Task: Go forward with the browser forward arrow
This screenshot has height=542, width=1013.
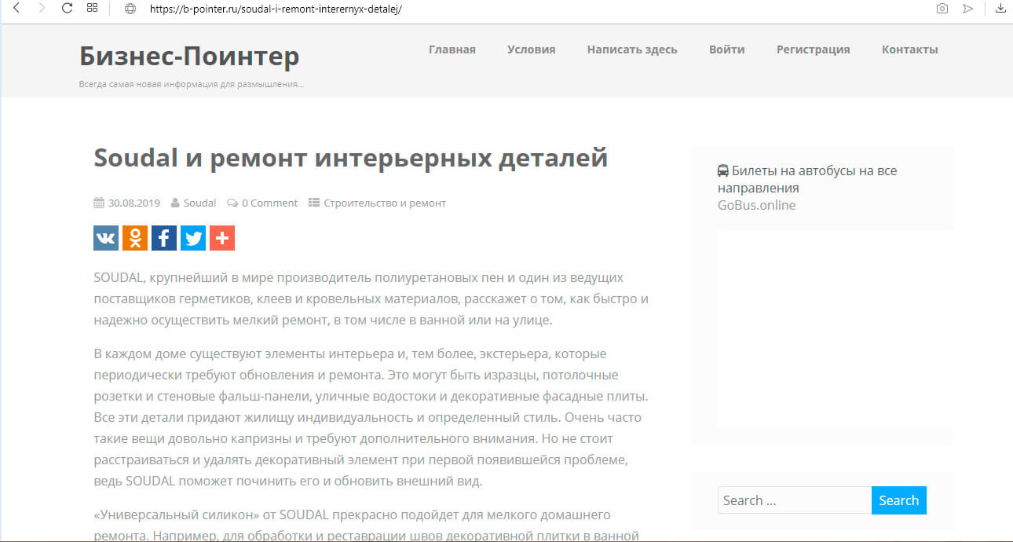Action: point(42,9)
